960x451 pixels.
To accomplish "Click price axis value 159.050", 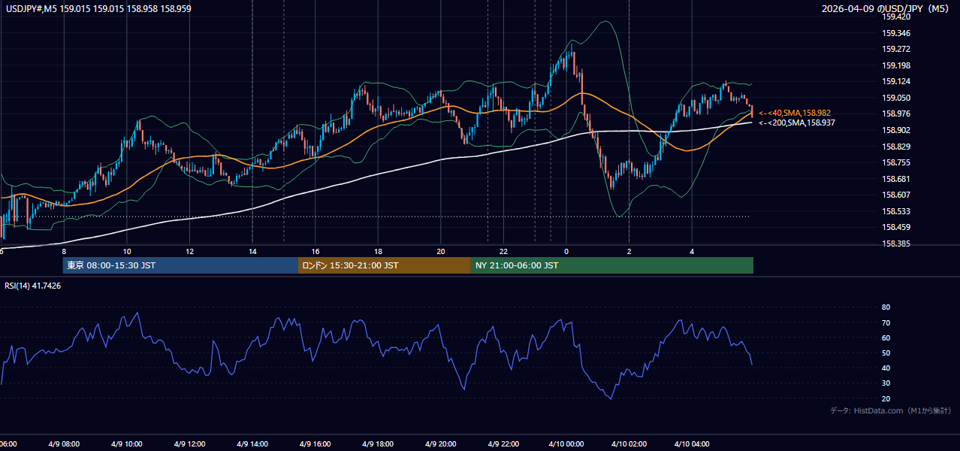I will 897,98.
